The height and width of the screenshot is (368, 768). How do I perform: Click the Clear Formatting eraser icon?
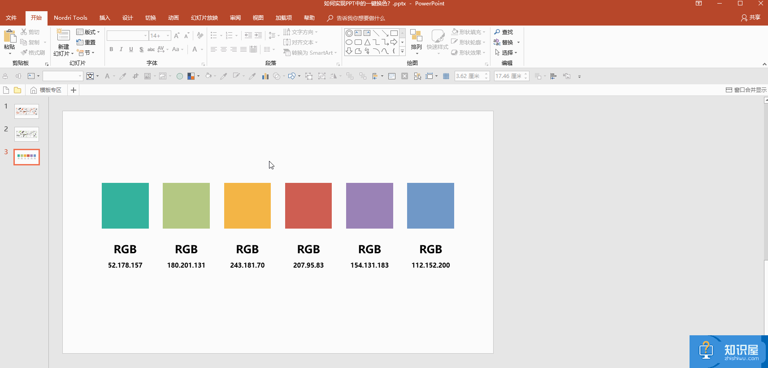click(200, 35)
